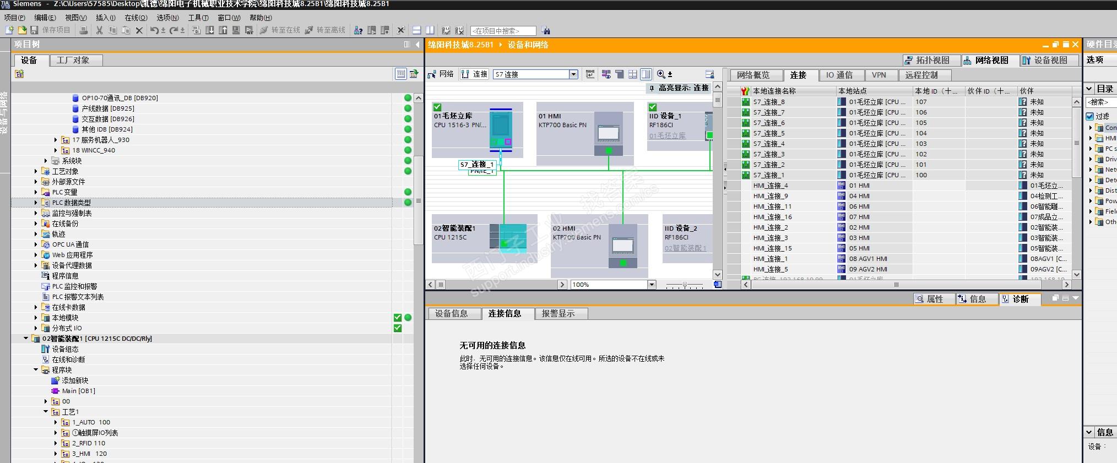Toggle the 网络 networking mode button
Image resolution: width=1117 pixels, height=463 pixels.
[441, 74]
